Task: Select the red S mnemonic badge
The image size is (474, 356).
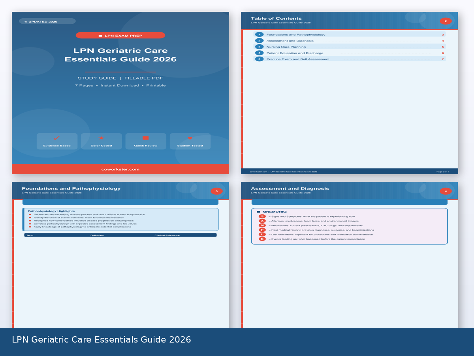Action: coord(262,216)
